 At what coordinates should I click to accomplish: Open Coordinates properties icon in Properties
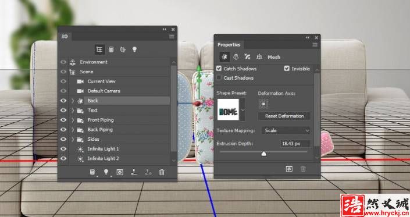pos(259,57)
